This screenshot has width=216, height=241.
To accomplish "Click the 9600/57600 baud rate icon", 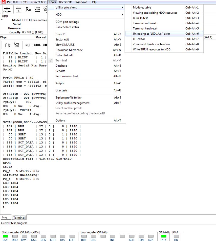I will tap(38, 10).
